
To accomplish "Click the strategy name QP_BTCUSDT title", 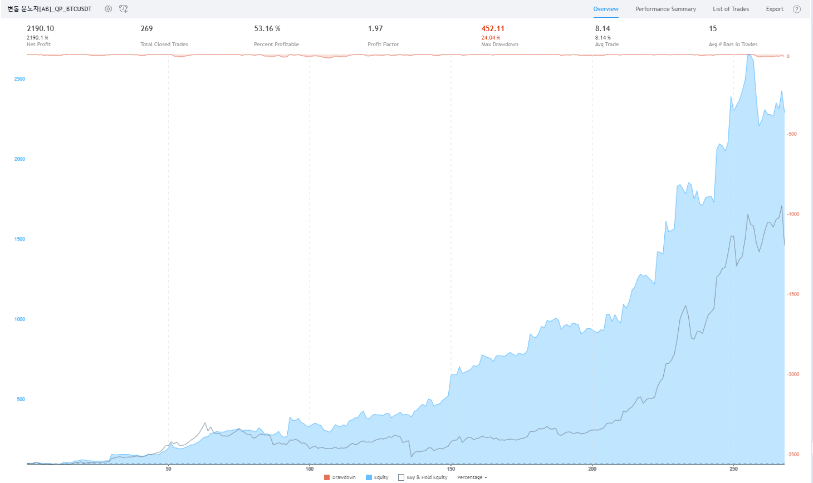I will point(50,9).
